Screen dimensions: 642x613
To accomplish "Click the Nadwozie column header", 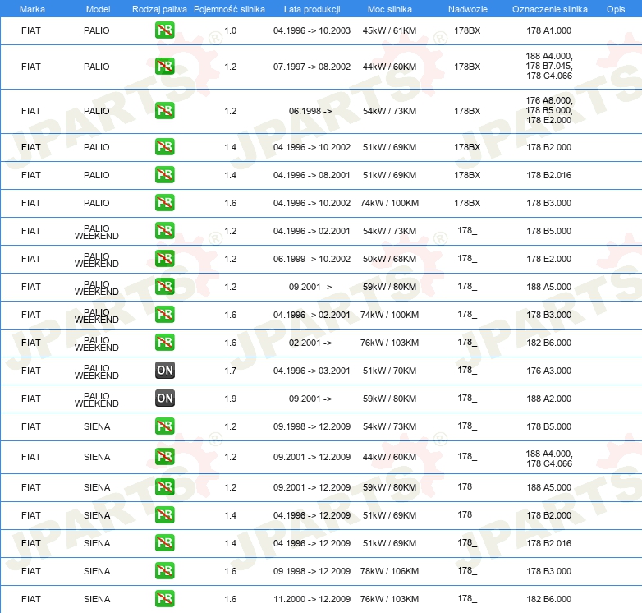I will click(x=468, y=9).
